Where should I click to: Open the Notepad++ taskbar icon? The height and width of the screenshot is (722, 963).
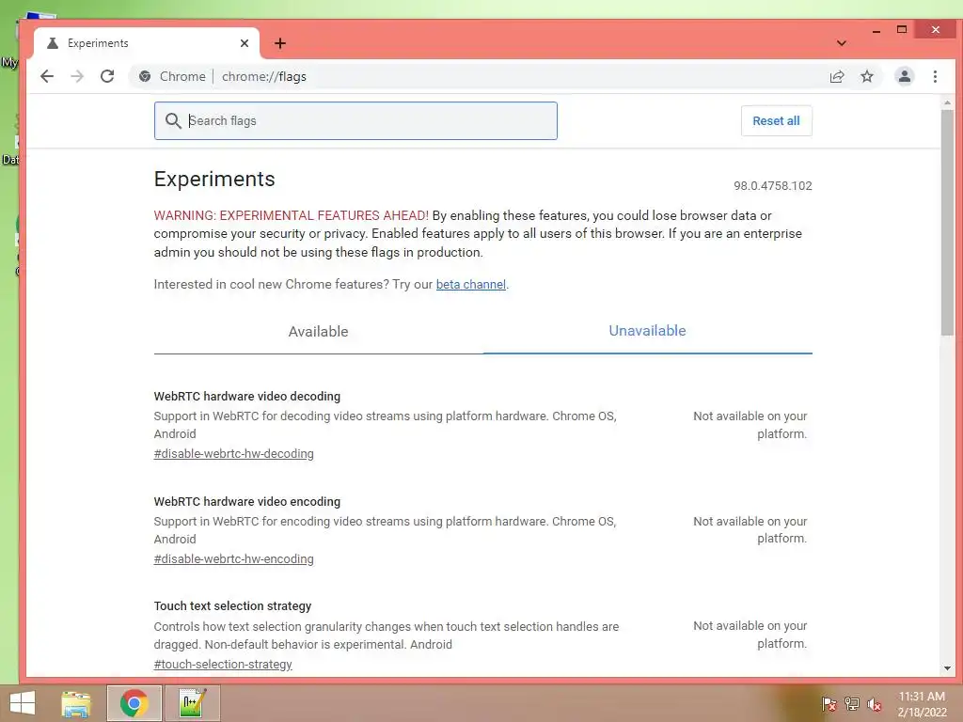[192, 703]
